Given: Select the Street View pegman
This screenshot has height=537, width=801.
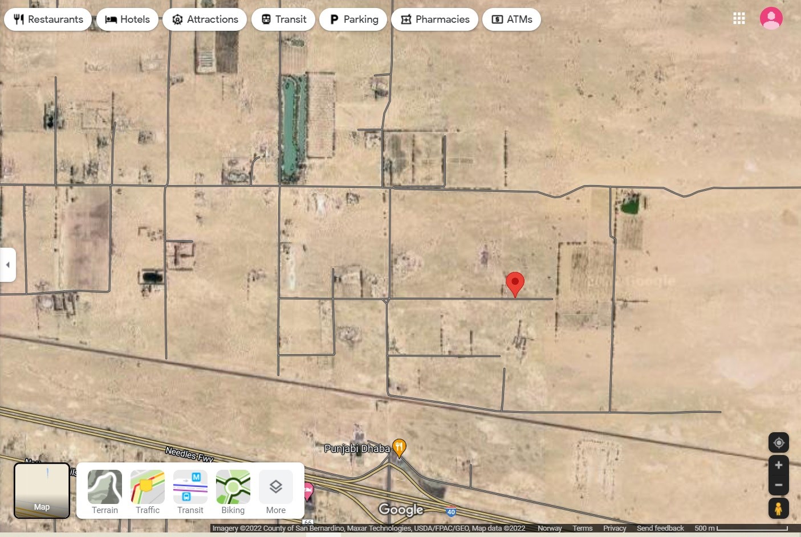Looking at the screenshot, I should [x=778, y=508].
